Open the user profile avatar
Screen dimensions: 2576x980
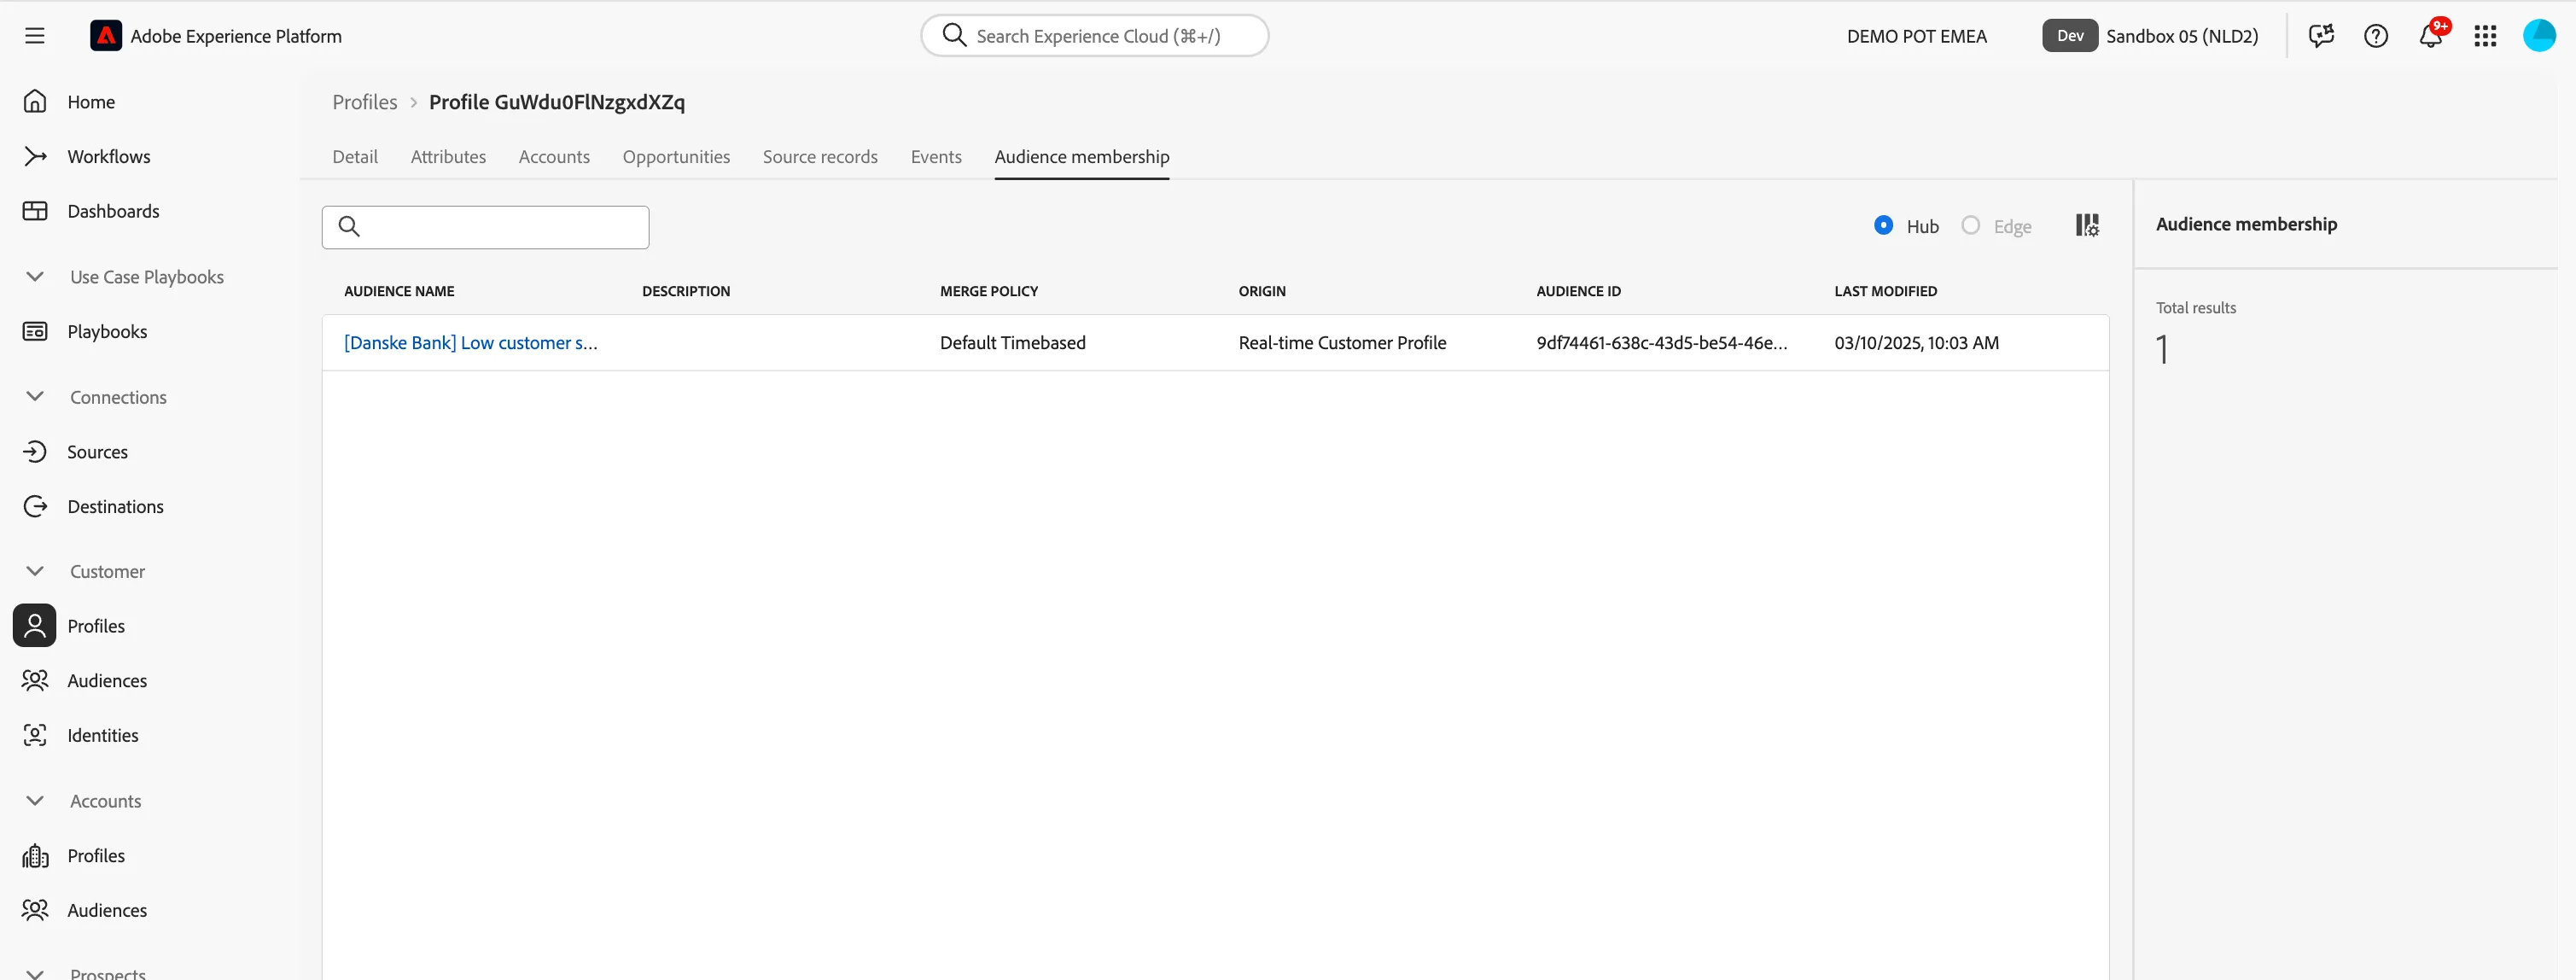[x=2539, y=36]
